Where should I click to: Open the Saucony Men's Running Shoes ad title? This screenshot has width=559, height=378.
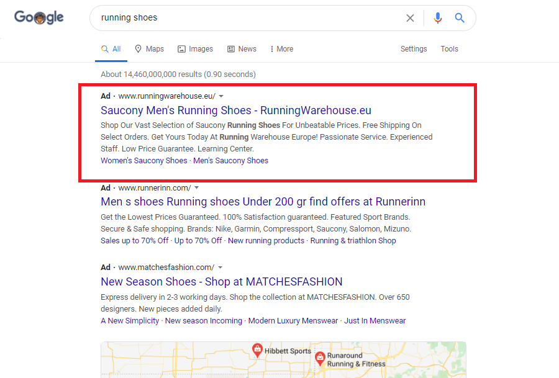click(236, 110)
